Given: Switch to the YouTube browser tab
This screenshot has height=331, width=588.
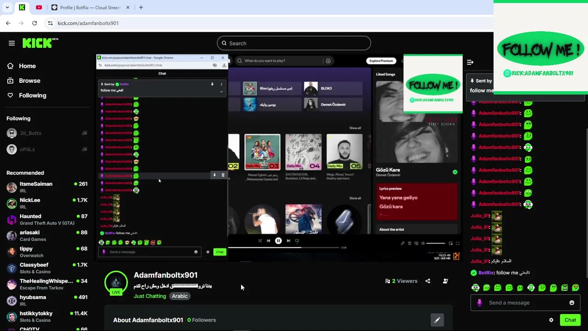Looking at the screenshot, I should 39,7.
